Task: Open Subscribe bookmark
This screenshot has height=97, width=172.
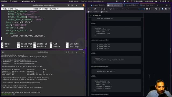Action: pyautogui.click(x=104, y=12)
